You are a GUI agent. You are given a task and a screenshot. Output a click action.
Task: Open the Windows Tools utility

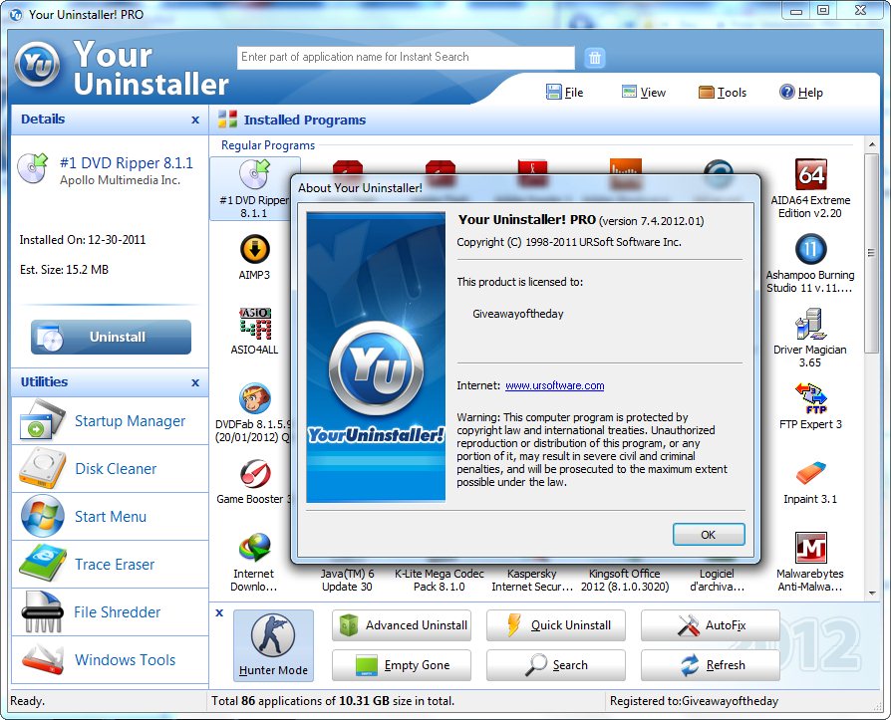tap(111, 659)
